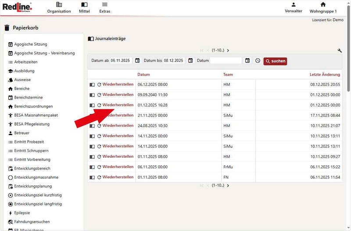Open the Organisation menu
Viewport: 351px width, 231px height.
[59, 7]
